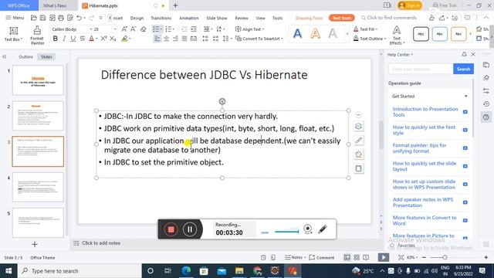
Task: Justify the paragraph text
Action: (184, 39)
